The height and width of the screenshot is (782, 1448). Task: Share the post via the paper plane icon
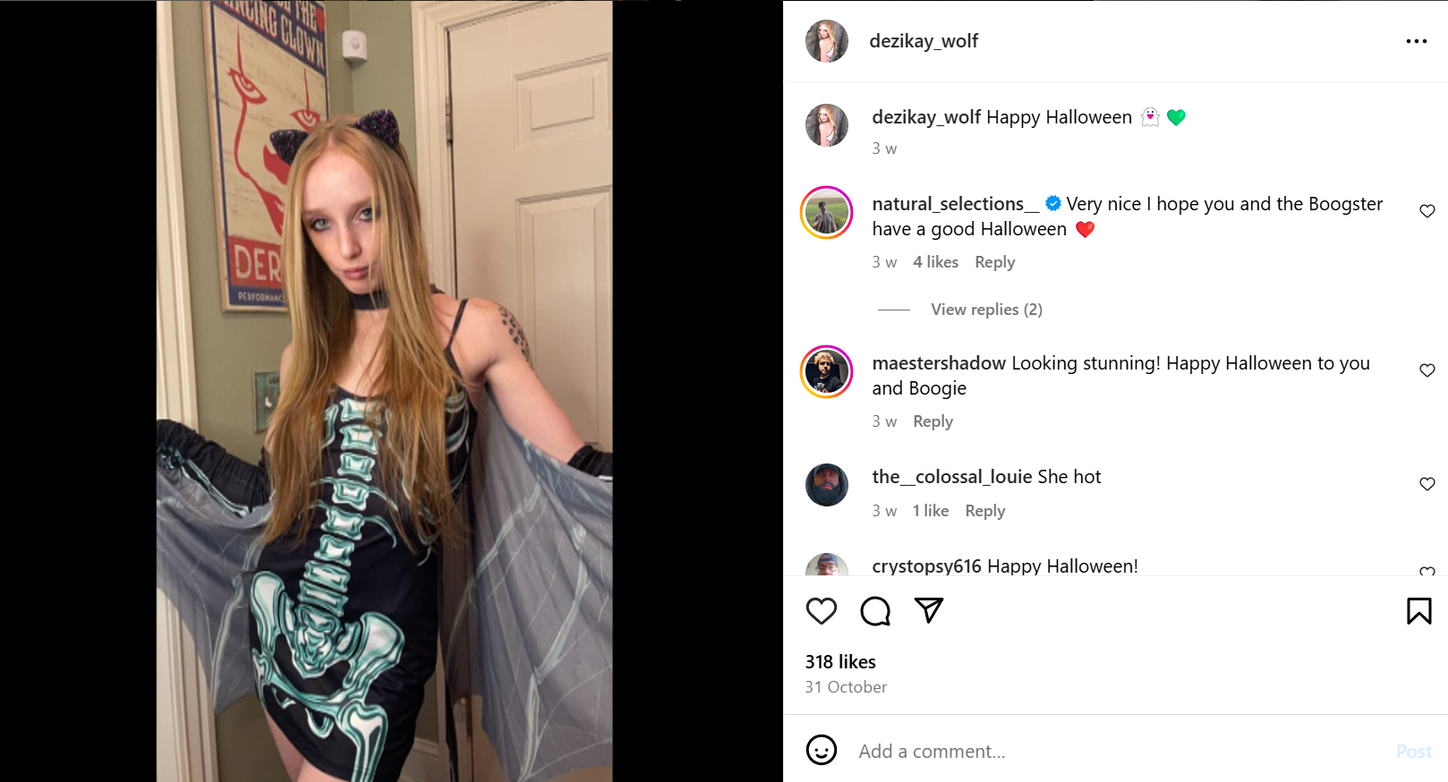pyautogui.click(x=929, y=610)
